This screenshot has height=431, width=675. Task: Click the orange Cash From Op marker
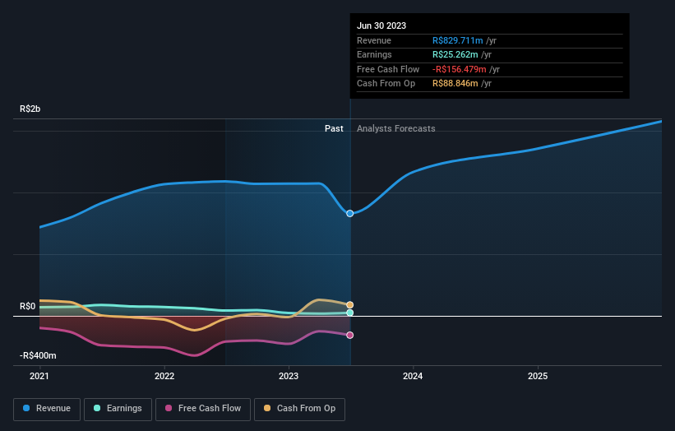point(350,305)
